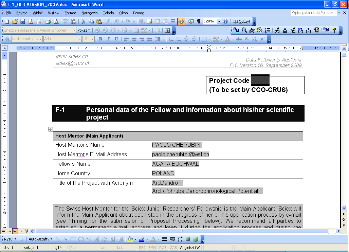Apply strikethrough formatting

239,39
